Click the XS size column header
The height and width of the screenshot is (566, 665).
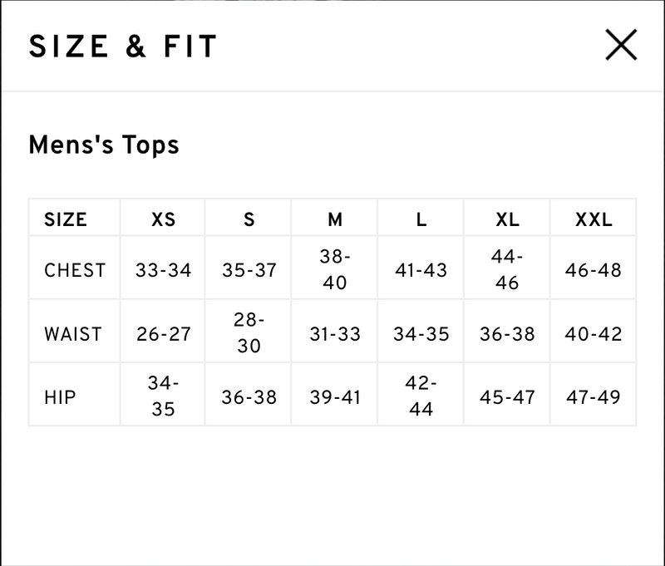[163, 219]
